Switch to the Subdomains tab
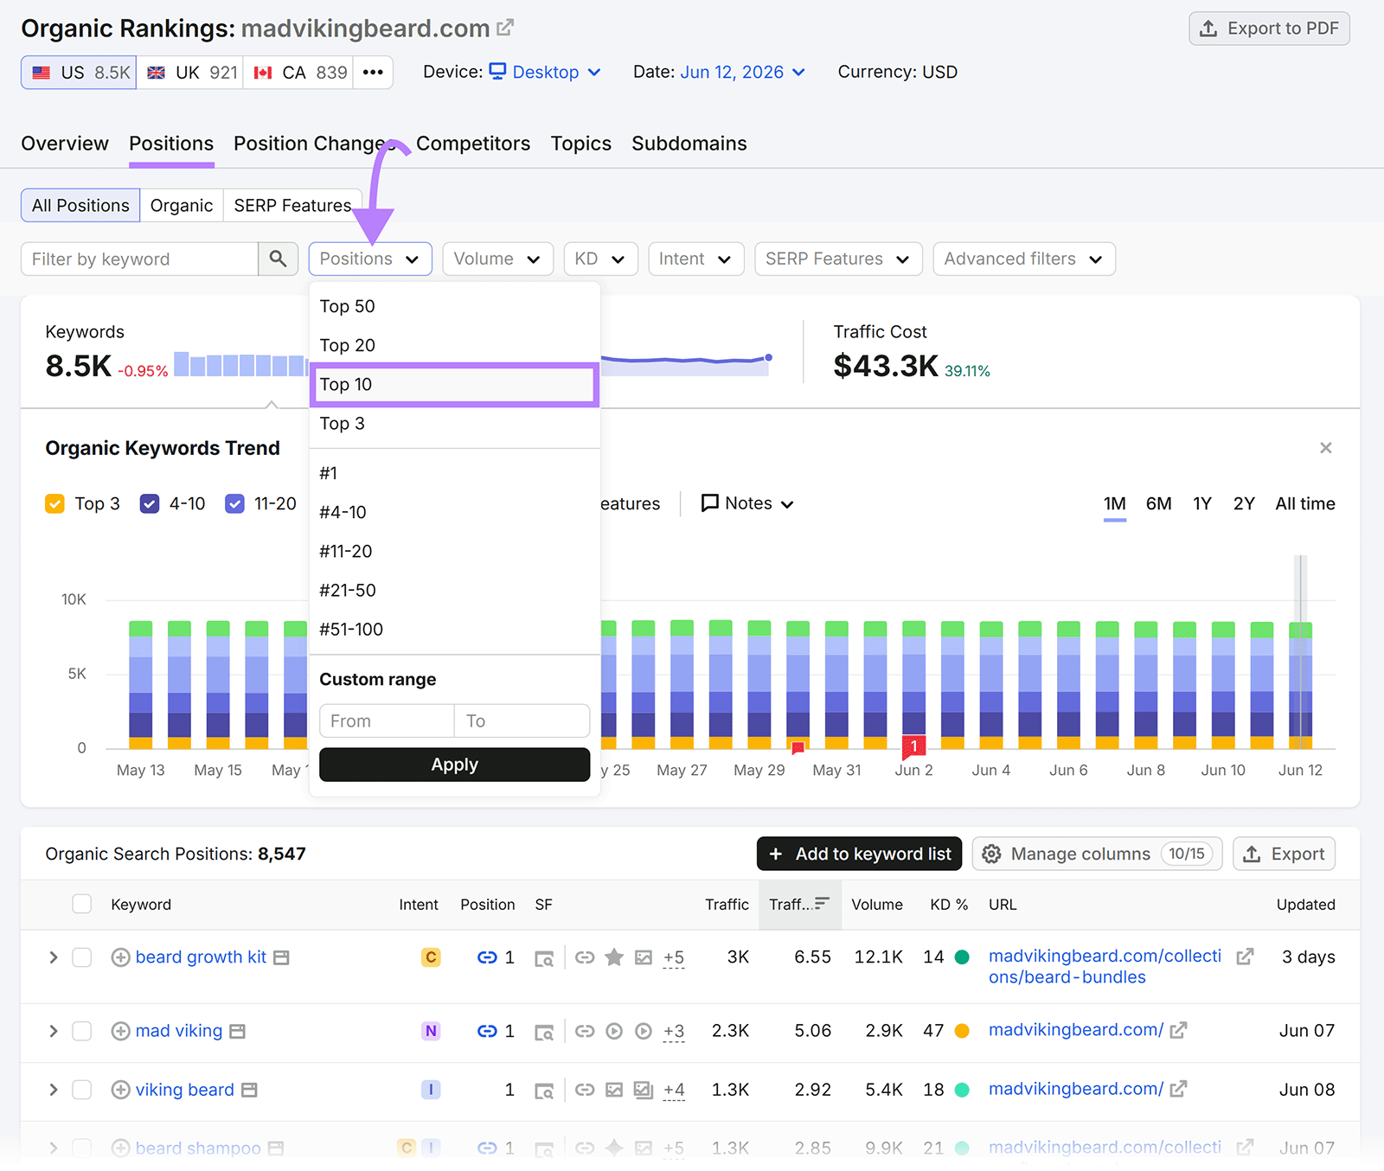This screenshot has height=1171, width=1384. point(689,144)
